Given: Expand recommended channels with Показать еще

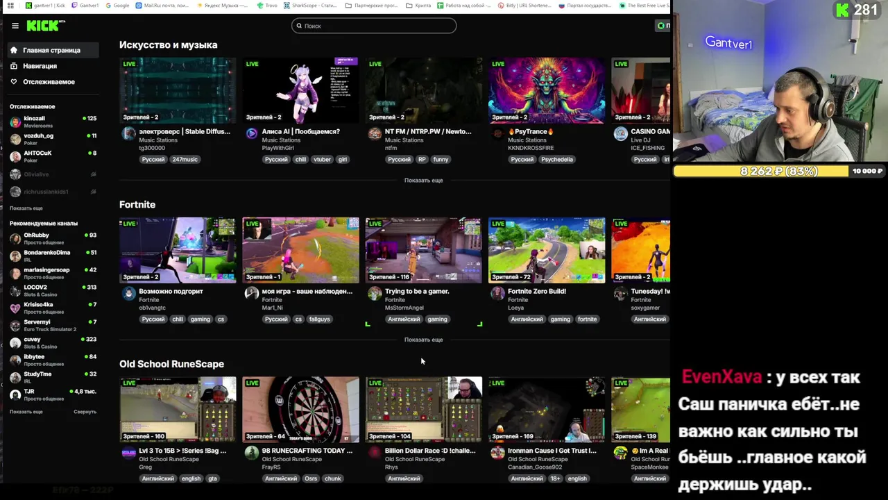Looking at the screenshot, I should [26, 412].
